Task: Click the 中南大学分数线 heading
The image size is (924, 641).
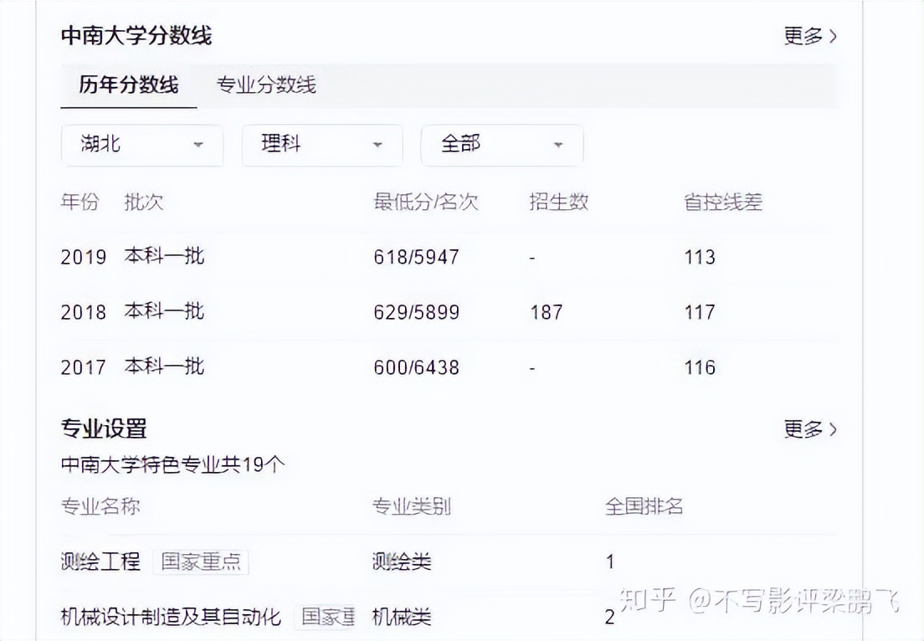Action: tap(136, 36)
